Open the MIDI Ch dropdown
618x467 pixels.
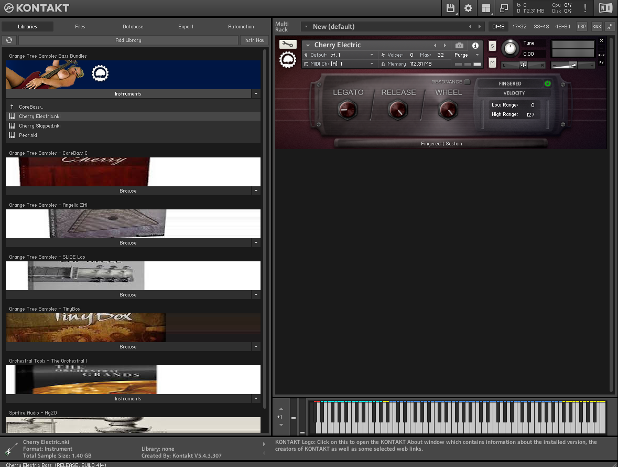tap(371, 63)
